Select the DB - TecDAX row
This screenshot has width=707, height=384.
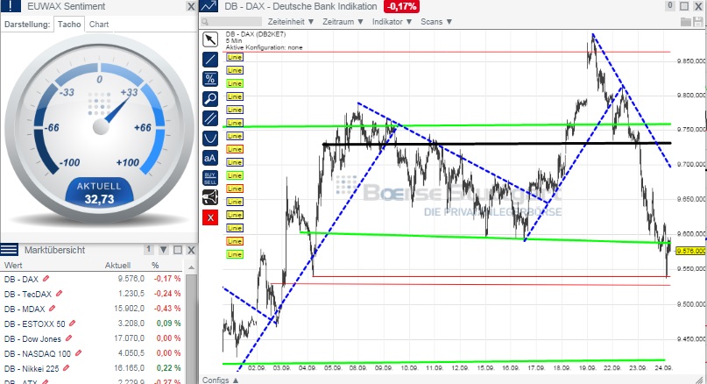[x=93, y=294]
